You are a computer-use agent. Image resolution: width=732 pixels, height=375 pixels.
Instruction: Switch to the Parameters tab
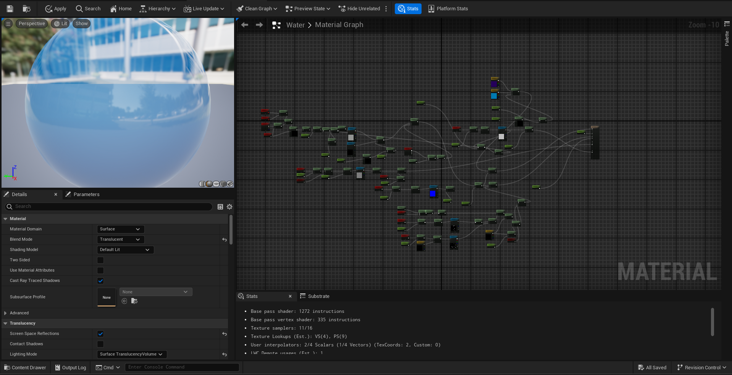86,195
